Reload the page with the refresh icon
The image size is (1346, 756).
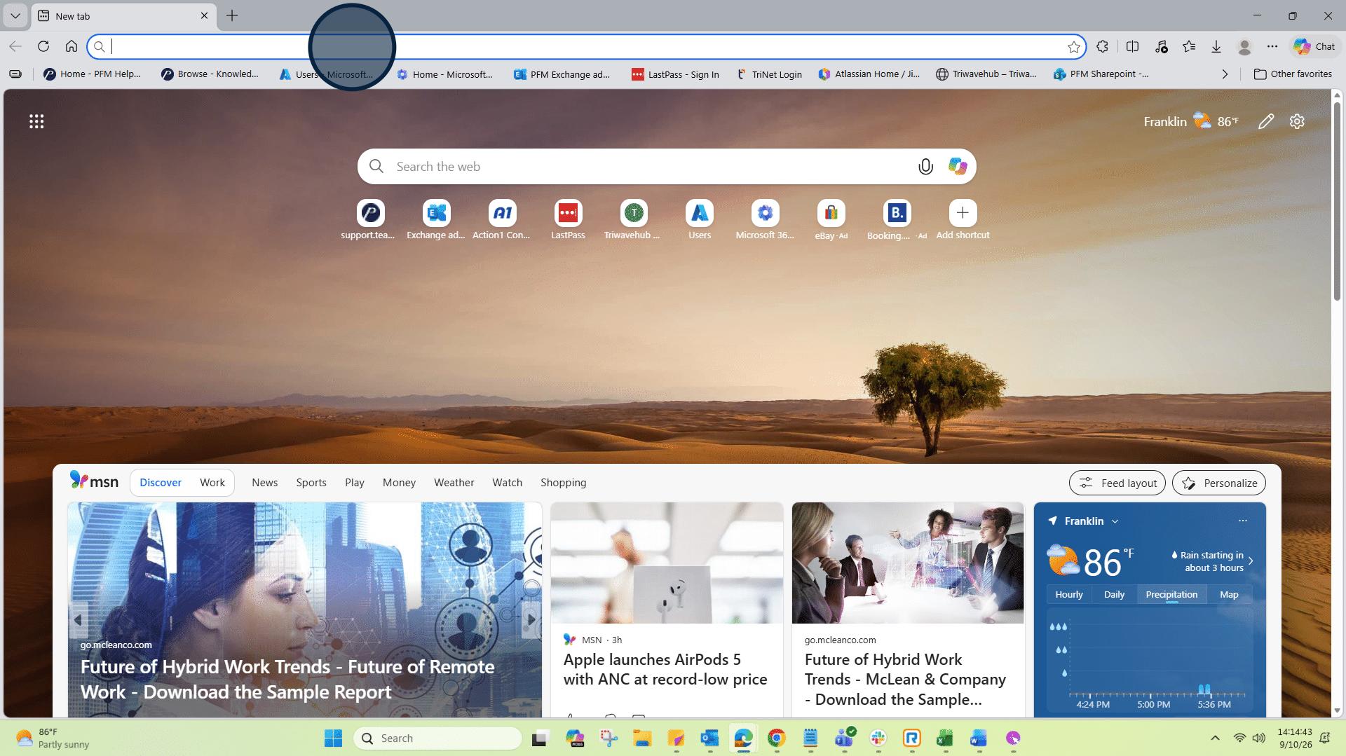coord(43,46)
